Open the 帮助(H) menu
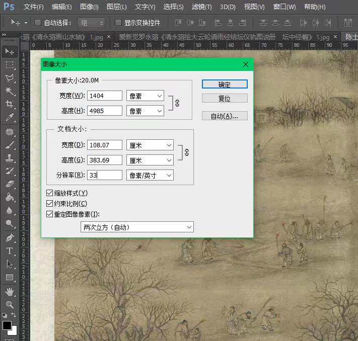 tap(315, 7)
